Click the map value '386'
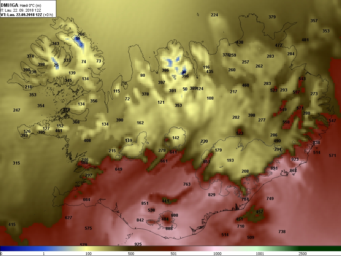341x256 pixels. 165,70
